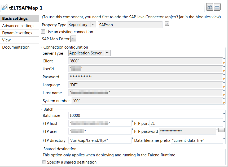Open the Dynamic settings tab

click(x=20, y=33)
